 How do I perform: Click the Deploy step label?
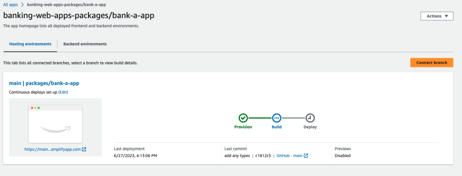click(x=310, y=127)
